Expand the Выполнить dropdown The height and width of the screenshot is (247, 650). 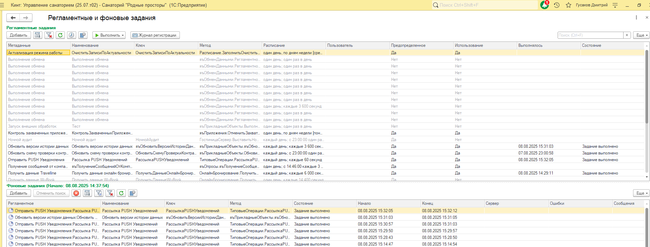tap(109, 35)
